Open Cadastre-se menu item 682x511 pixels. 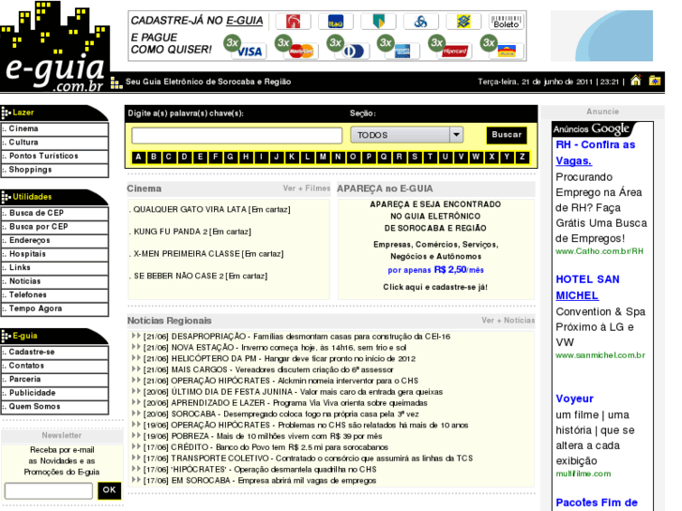54,352
